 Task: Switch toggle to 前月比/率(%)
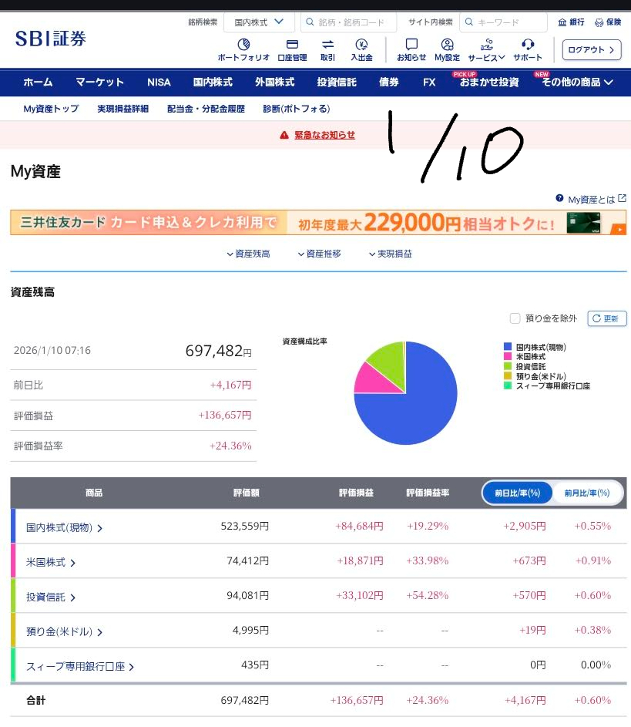[x=587, y=493]
